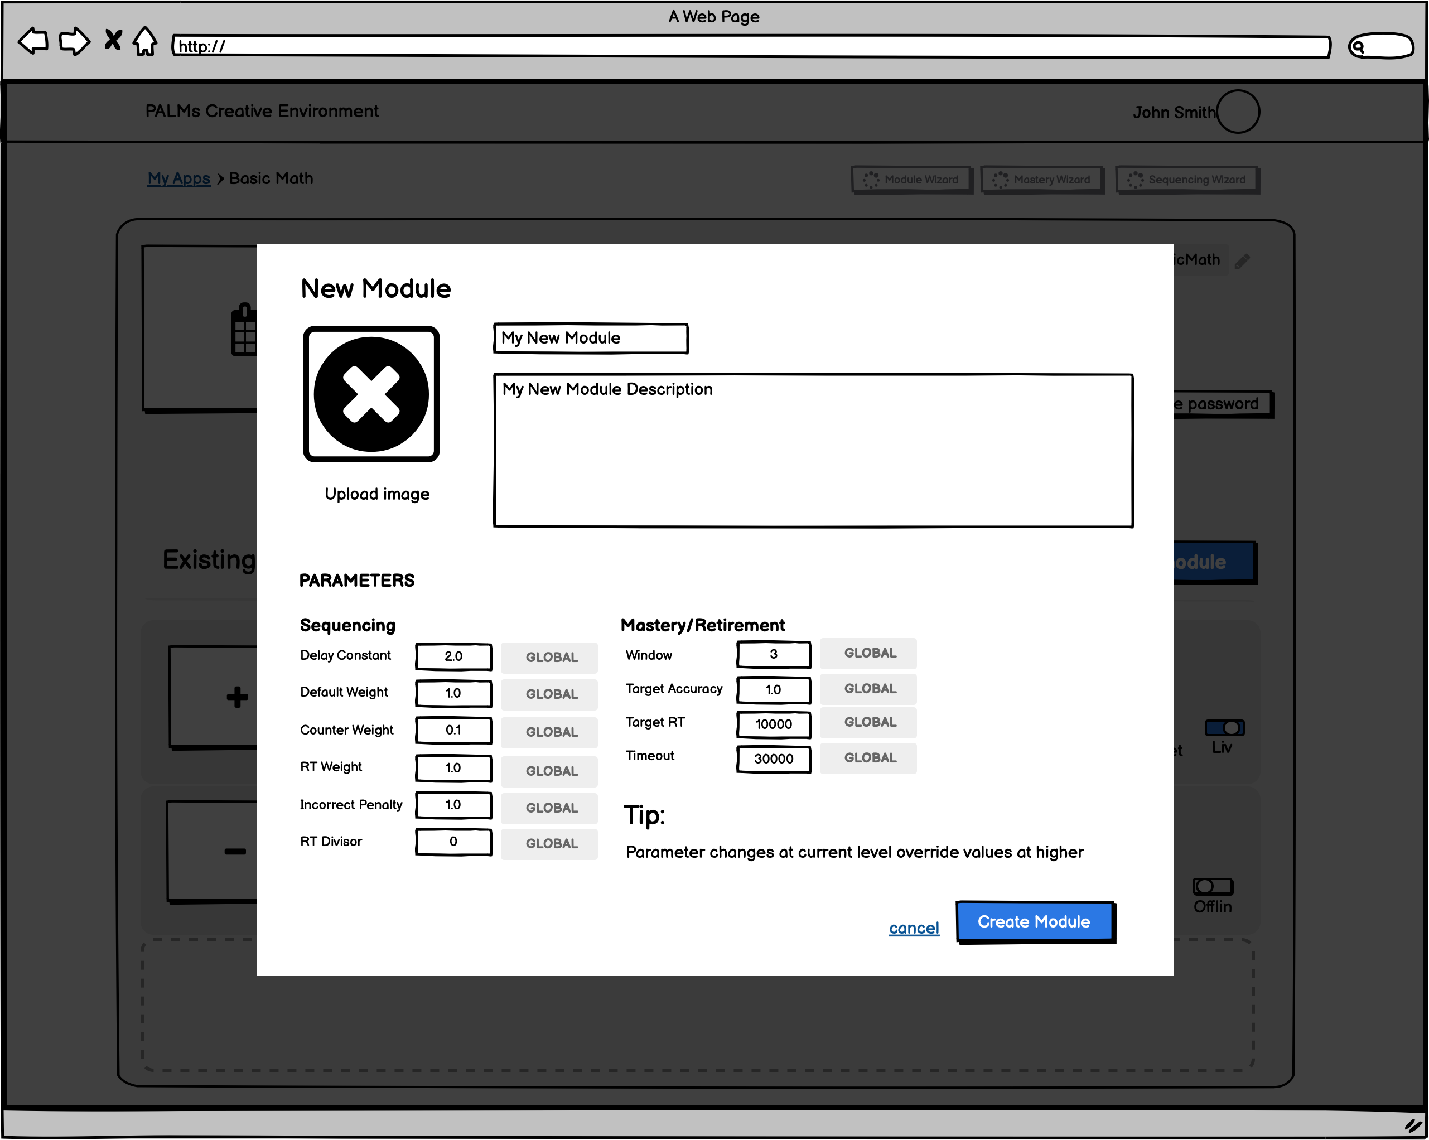Click the Tip text about parameter changes
Image resolution: width=1429 pixels, height=1140 pixels.
(855, 852)
